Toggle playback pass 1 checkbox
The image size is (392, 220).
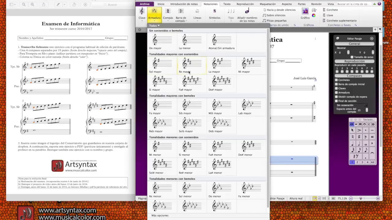click(337, 71)
